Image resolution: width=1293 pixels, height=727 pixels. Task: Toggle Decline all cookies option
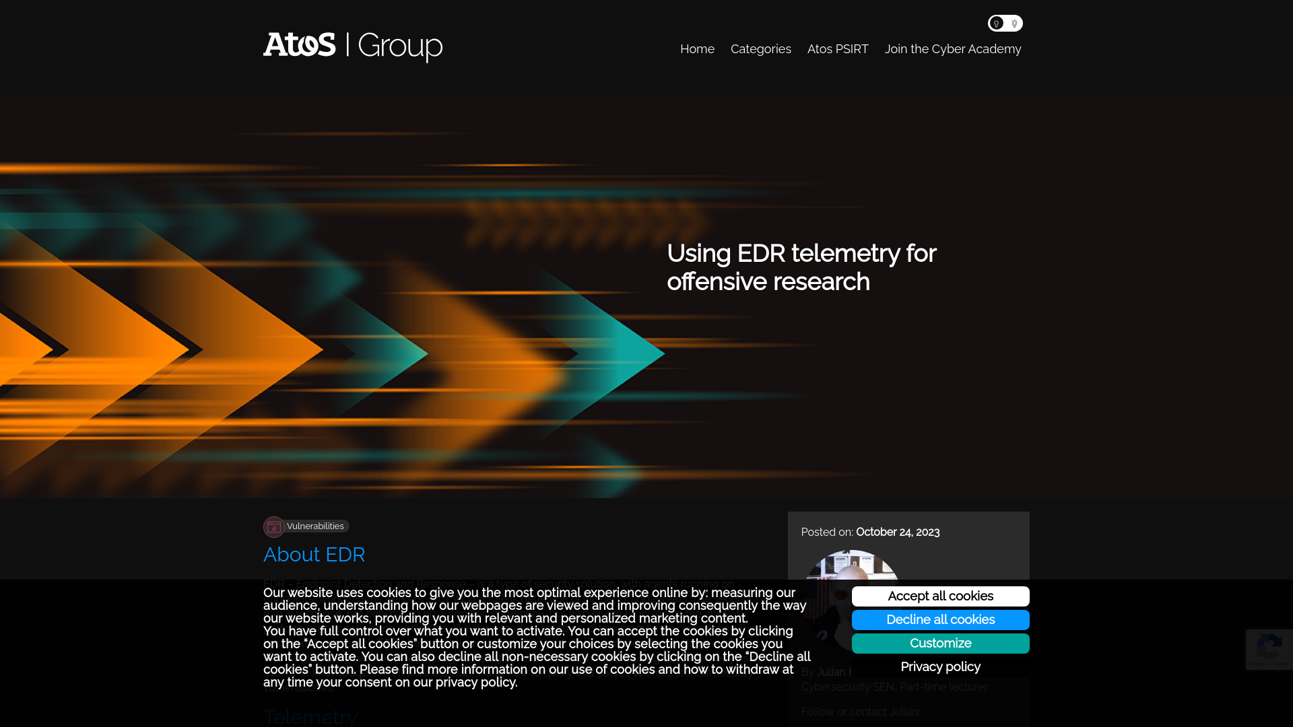point(940,619)
